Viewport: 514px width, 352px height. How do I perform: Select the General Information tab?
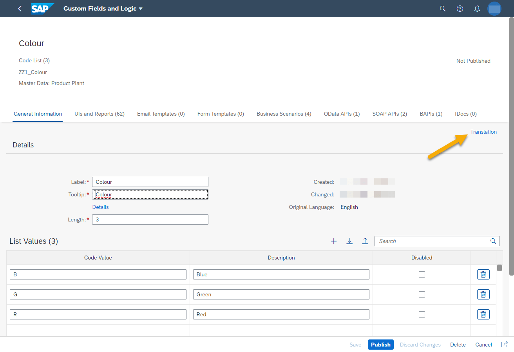[x=38, y=114]
